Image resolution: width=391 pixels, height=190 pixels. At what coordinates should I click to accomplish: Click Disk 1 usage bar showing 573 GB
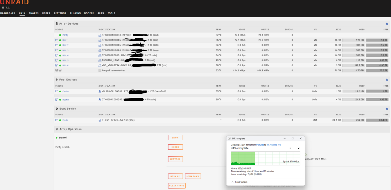(x=353, y=40)
